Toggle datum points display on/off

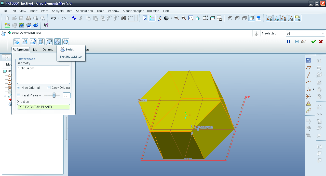pyautogui.click(x=284, y=18)
